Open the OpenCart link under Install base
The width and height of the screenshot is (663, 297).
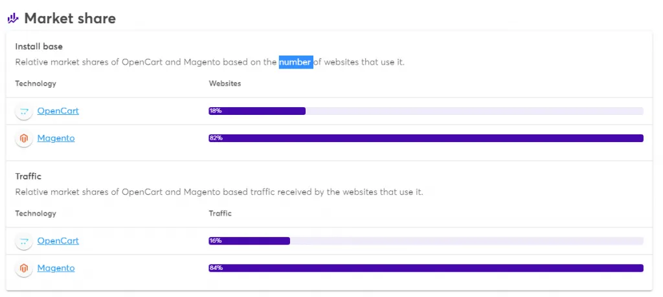[58, 111]
